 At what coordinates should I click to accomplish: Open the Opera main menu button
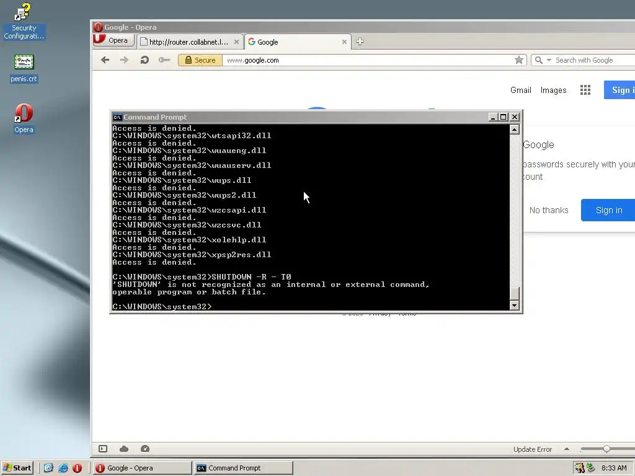tap(113, 40)
